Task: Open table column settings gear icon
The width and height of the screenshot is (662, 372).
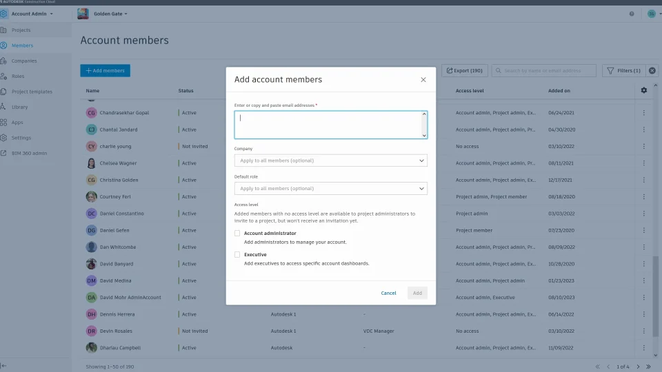Action: click(644, 90)
